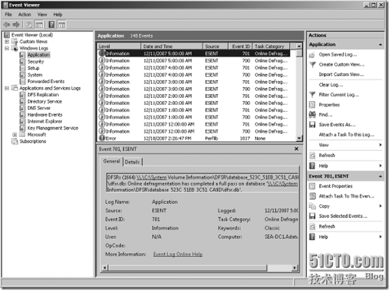Switch to the General tab
The width and height of the screenshot is (389, 290).
tap(112, 161)
